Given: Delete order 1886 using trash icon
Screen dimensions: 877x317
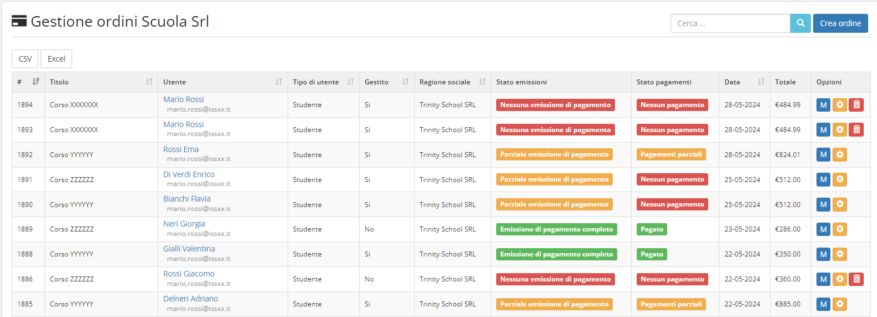Looking at the screenshot, I should 856,279.
